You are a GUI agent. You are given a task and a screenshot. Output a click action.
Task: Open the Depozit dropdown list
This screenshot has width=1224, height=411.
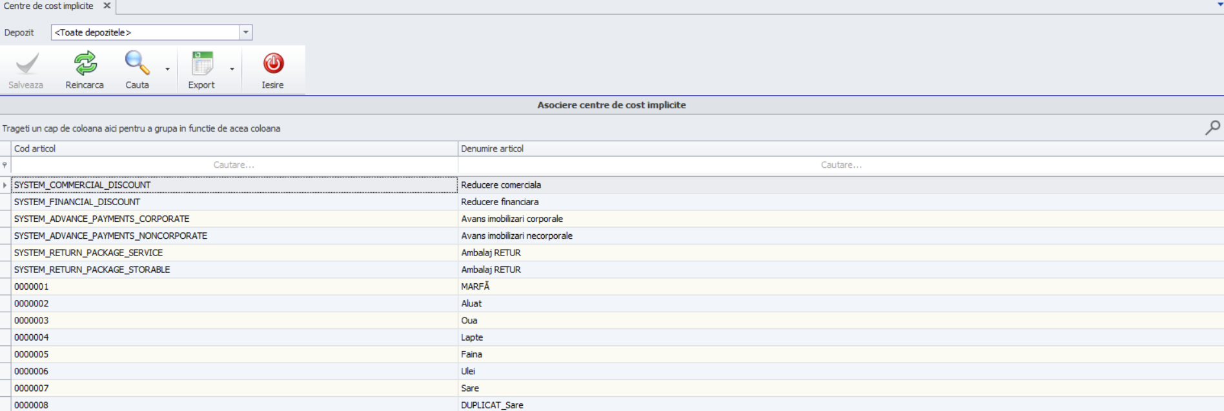pyautogui.click(x=245, y=32)
